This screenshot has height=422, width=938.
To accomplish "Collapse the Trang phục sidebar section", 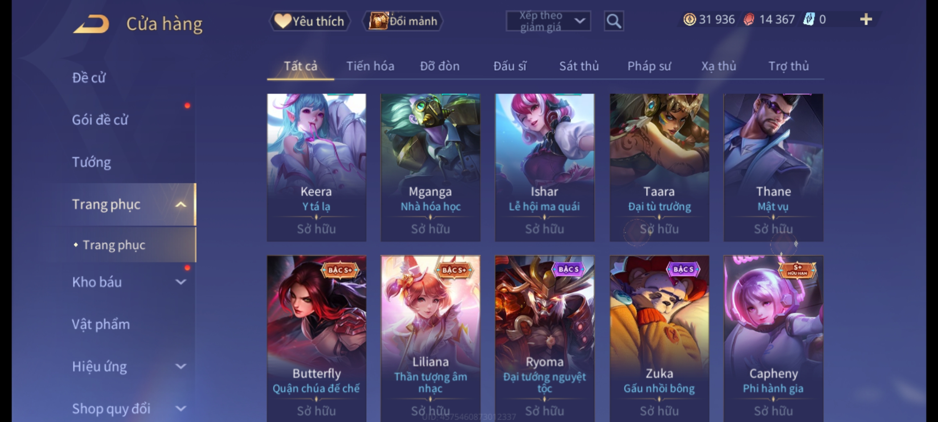I will (x=181, y=204).
